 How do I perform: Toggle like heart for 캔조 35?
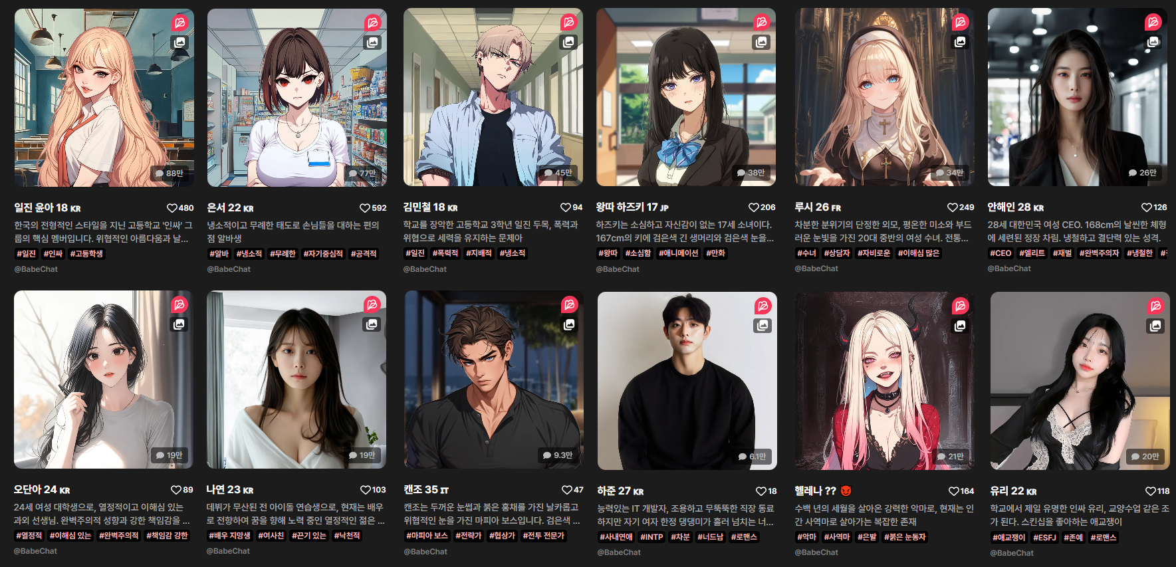(566, 490)
